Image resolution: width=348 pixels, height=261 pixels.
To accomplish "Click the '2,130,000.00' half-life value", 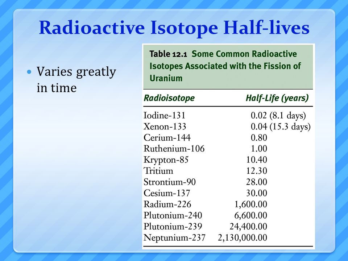I will point(243,238).
